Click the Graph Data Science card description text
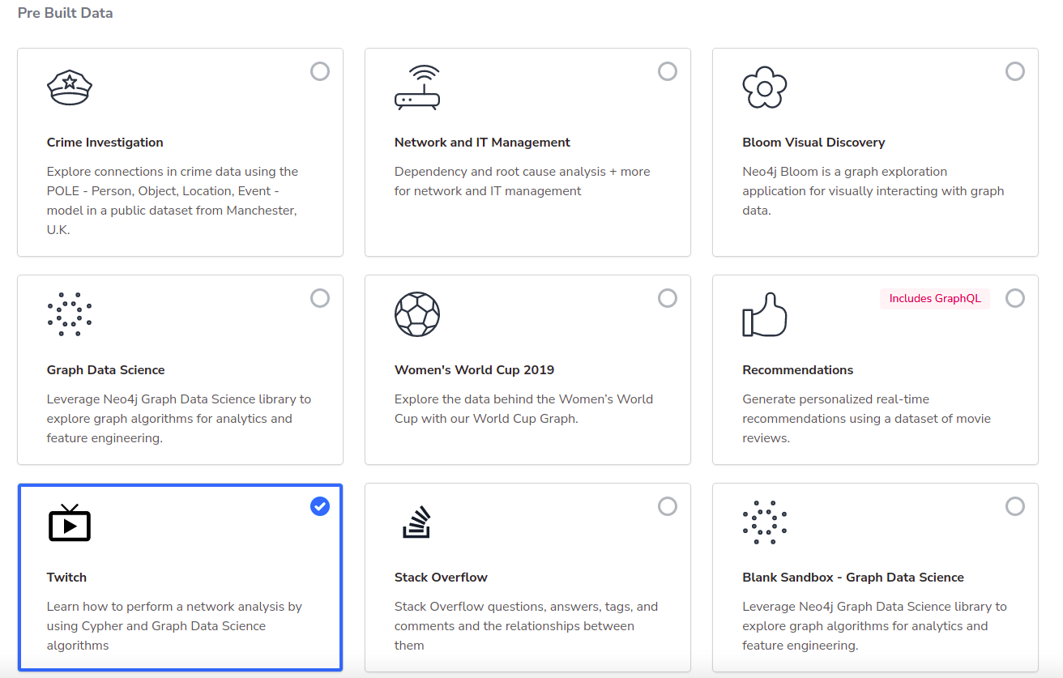Viewport: 1063px width, 678px height. tap(179, 419)
